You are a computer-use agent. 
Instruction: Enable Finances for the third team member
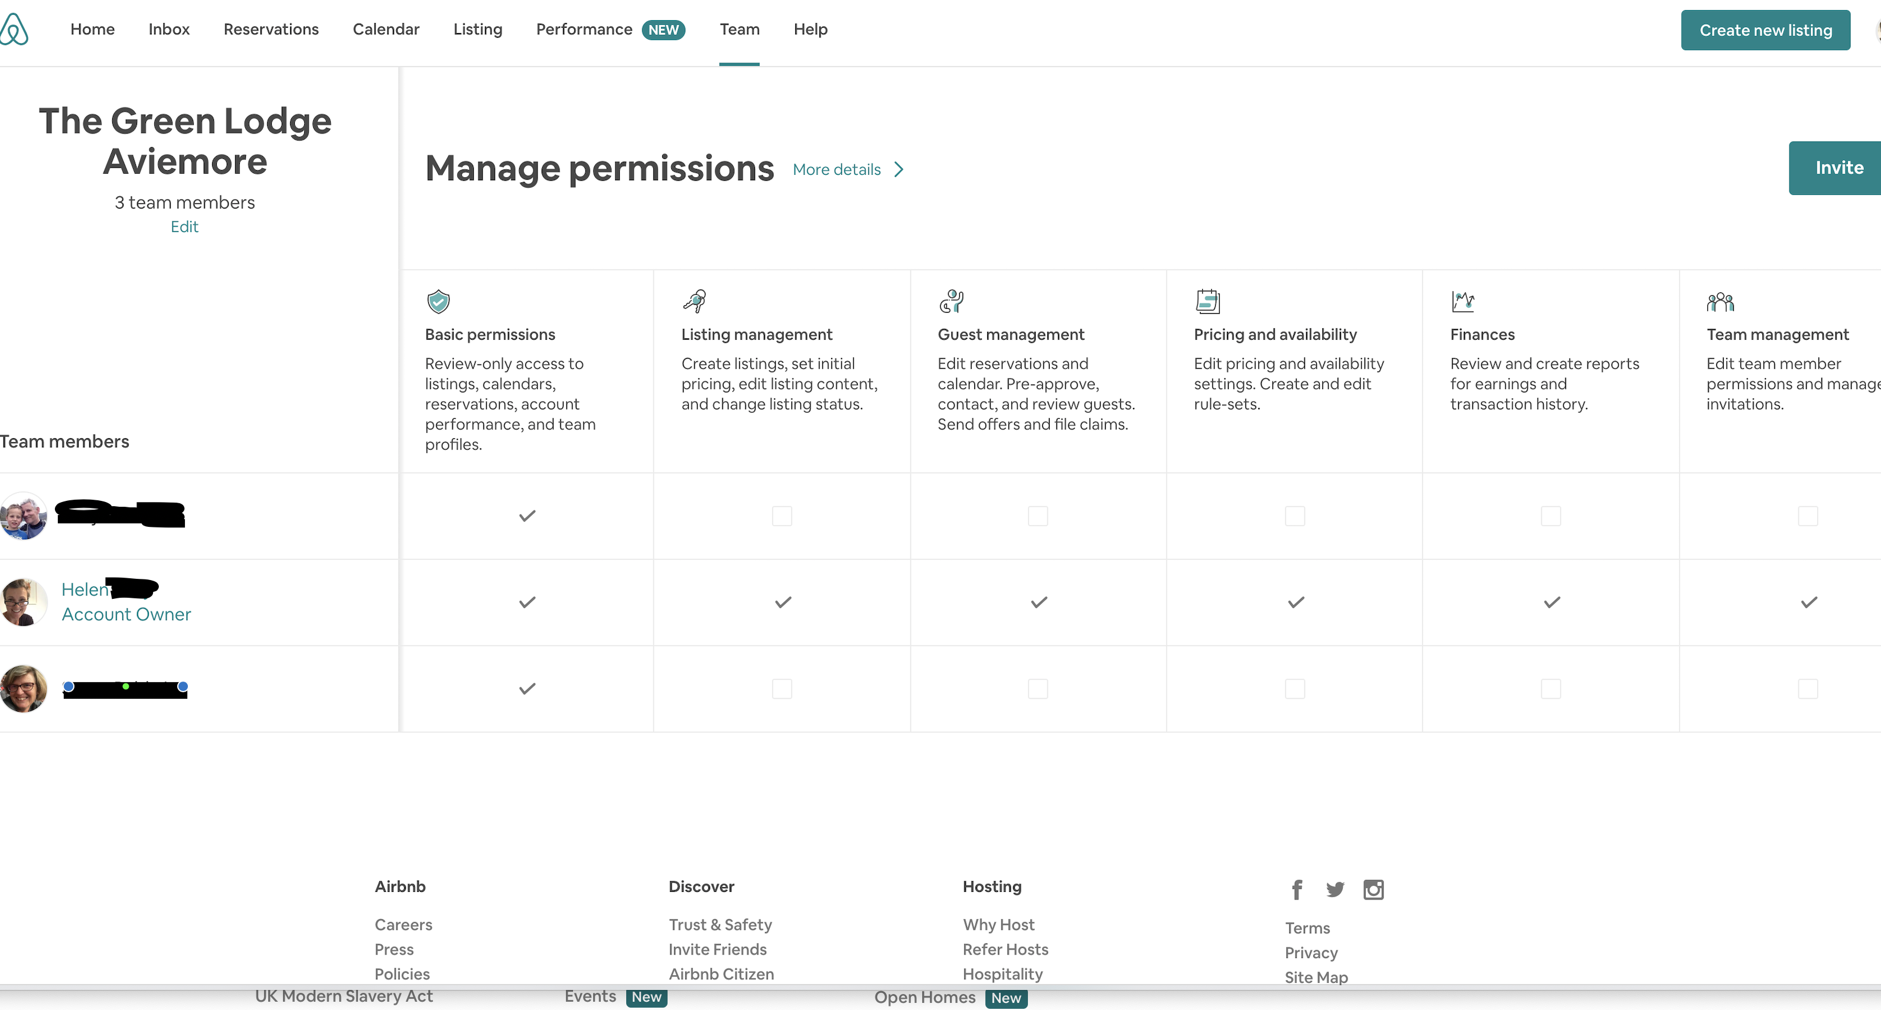point(1550,689)
